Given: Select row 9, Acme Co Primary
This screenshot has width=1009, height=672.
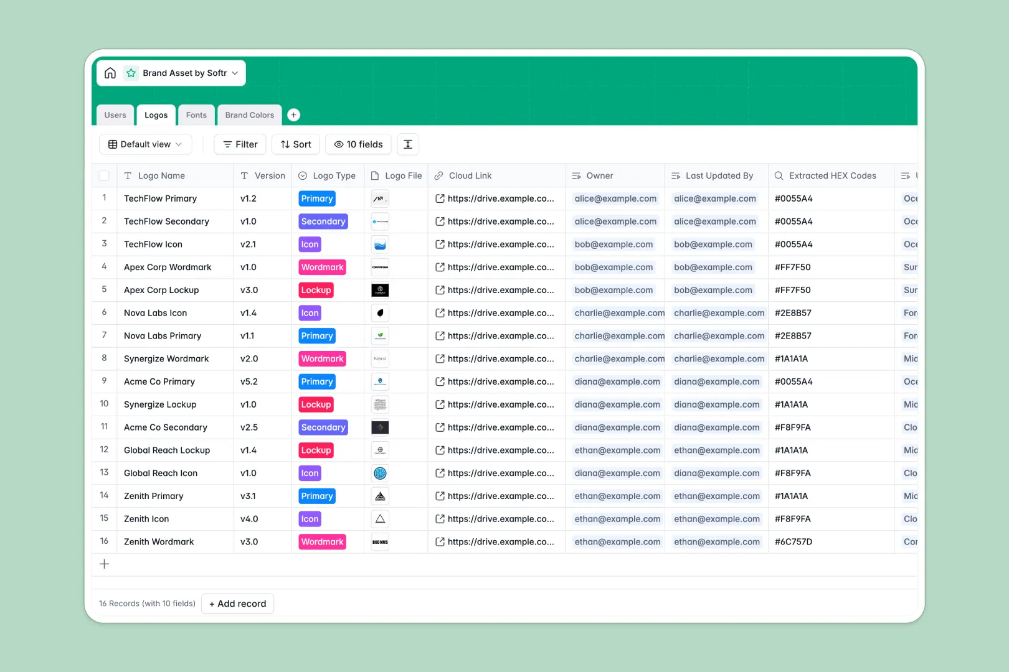Looking at the screenshot, I should point(104,381).
